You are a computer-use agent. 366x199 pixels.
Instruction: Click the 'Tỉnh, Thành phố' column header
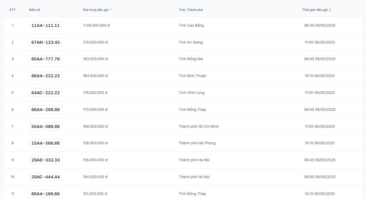(191, 10)
